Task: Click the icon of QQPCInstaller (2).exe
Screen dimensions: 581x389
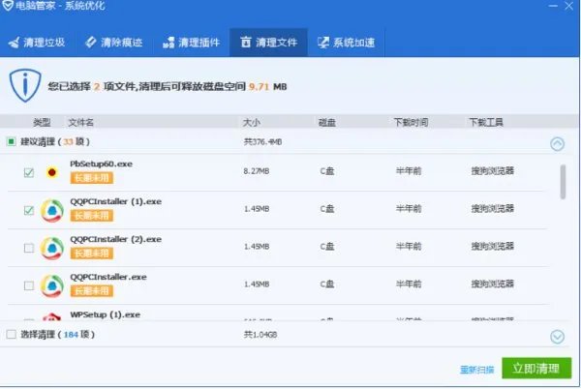Action: coord(52,248)
